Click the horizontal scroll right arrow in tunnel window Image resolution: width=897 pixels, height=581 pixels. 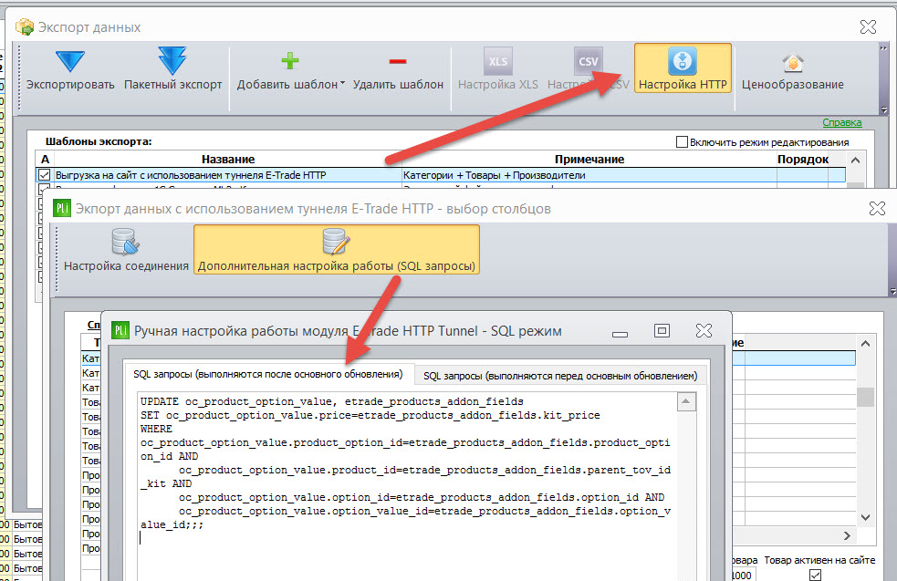point(847,535)
